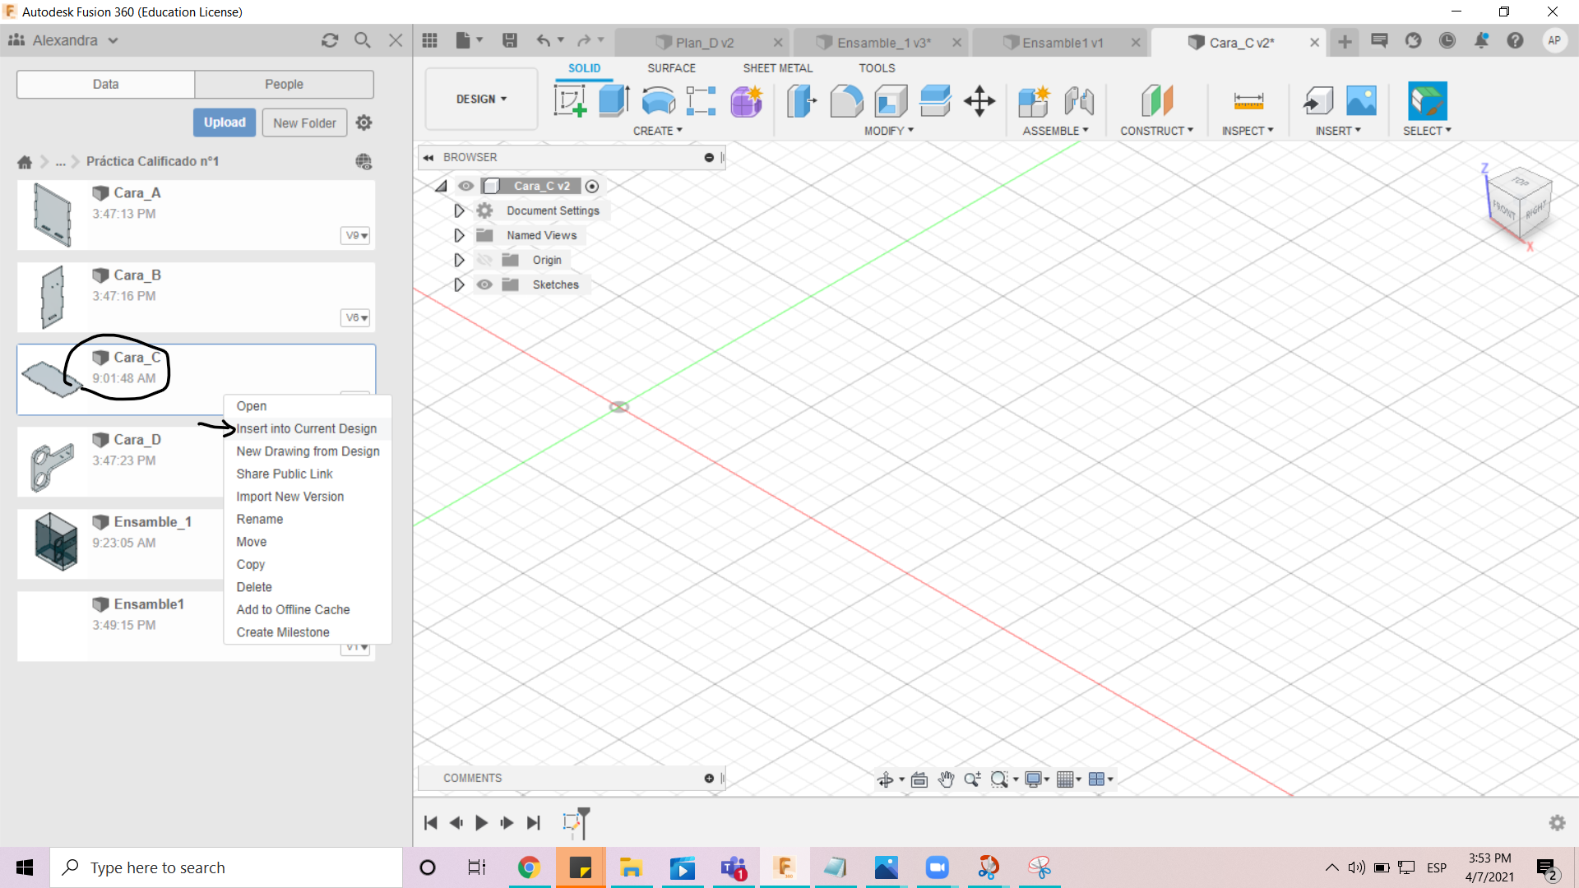Expand the Named Views folder
The image size is (1579, 888).
tap(456, 234)
